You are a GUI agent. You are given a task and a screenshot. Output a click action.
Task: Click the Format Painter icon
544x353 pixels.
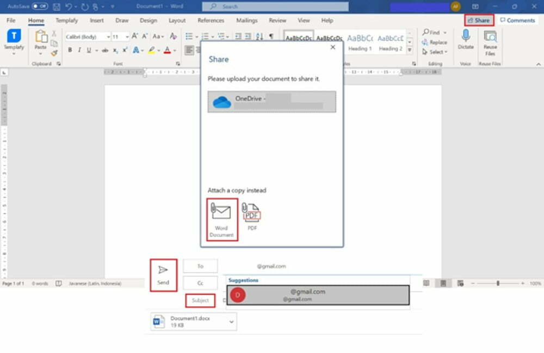pyautogui.click(x=54, y=53)
